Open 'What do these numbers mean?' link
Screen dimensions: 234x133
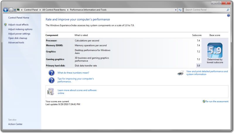pos(73,73)
